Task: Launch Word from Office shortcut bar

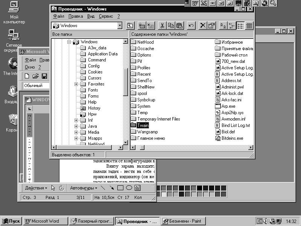Action: 195,3
